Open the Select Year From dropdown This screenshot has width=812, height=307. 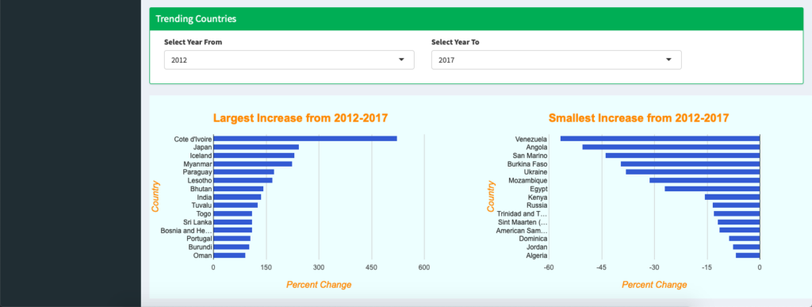pos(289,60)
